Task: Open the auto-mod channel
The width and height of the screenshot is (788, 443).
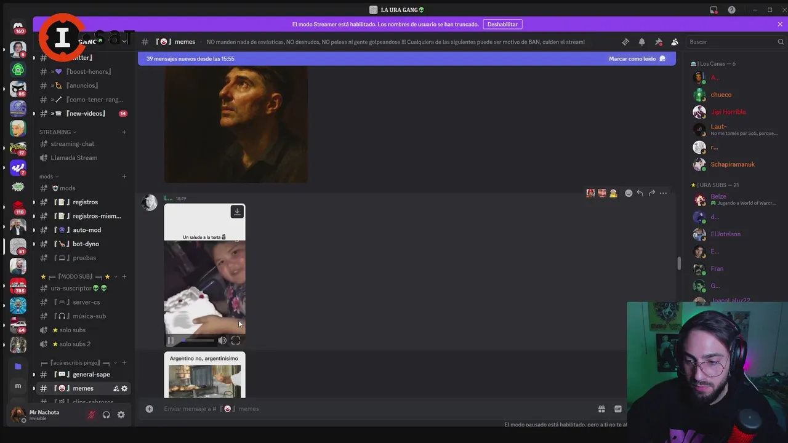Action: point(84,229)
